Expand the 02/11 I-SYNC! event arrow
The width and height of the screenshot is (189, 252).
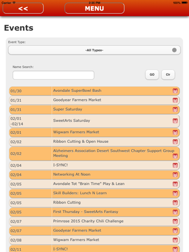pyautogui.click(x=175, y=249)
